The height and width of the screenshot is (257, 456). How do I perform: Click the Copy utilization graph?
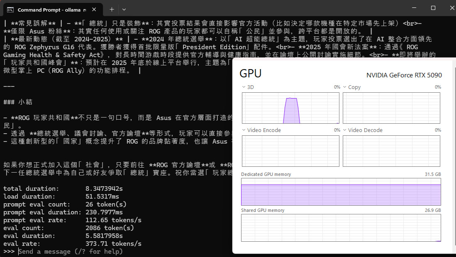tap(391, 108)
